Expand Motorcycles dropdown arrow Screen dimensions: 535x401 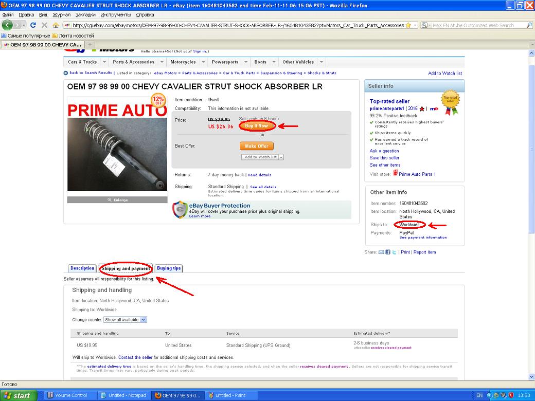tap(203, 62)
